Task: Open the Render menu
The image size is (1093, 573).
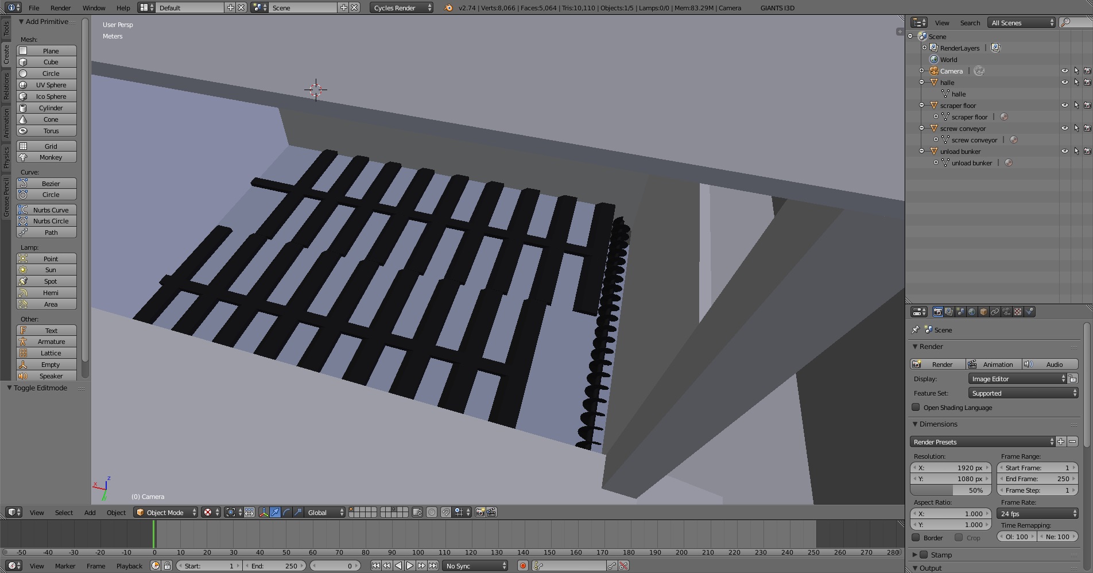Action: coord(60,8)
